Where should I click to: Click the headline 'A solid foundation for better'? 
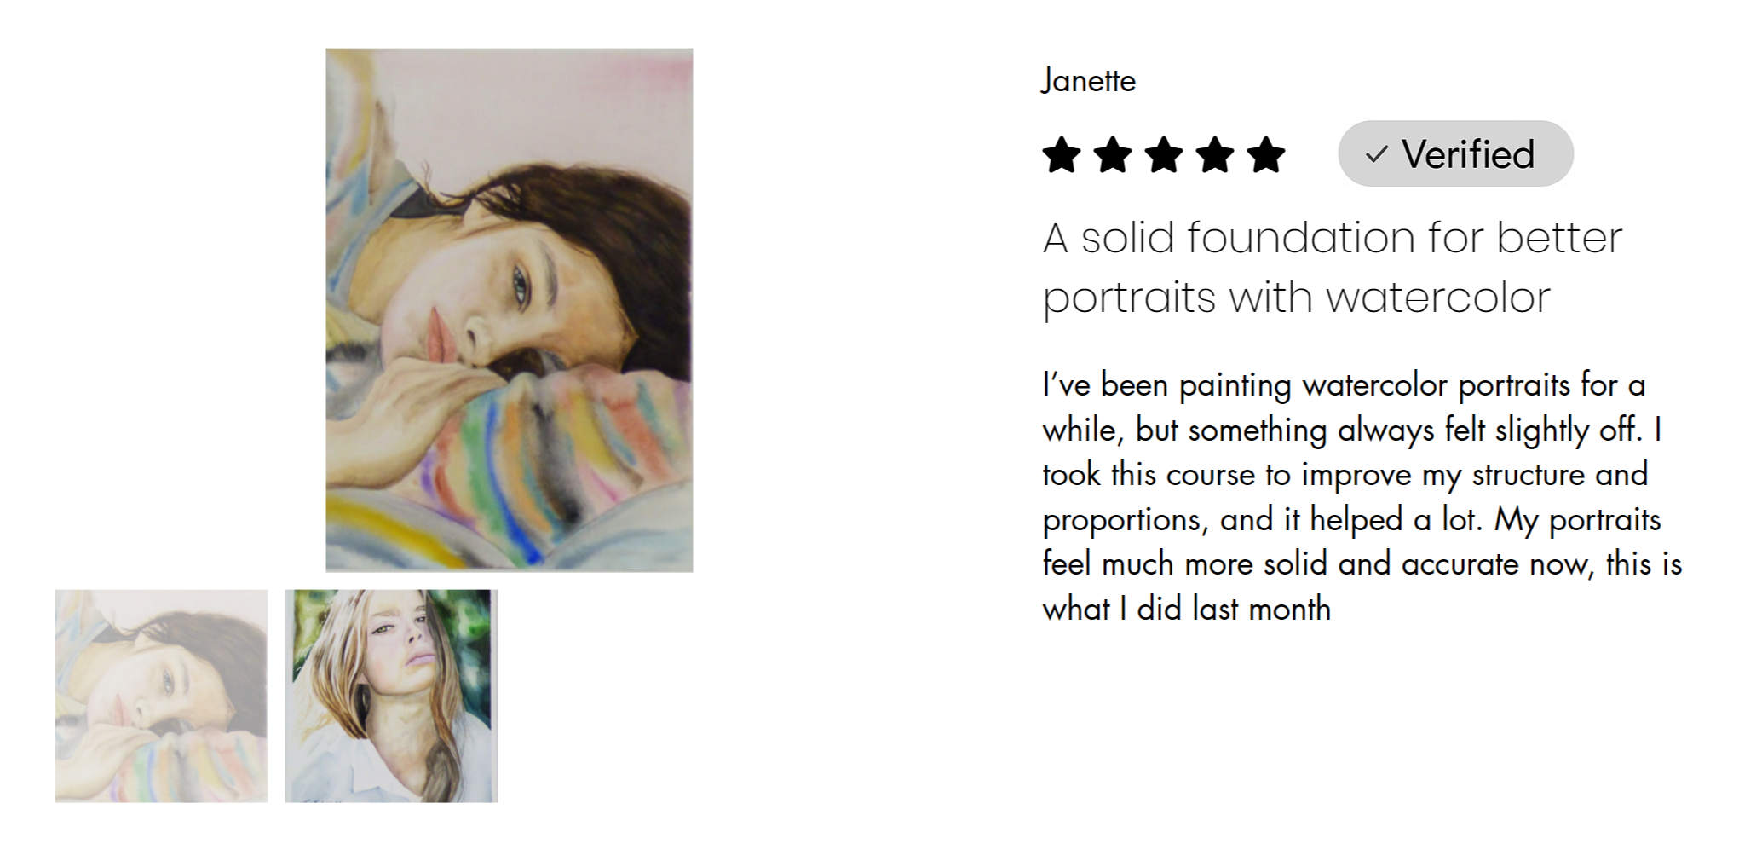(1333, 238)
